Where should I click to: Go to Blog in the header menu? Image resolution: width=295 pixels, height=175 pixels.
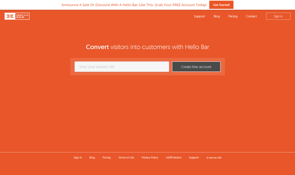click(217, 16)
